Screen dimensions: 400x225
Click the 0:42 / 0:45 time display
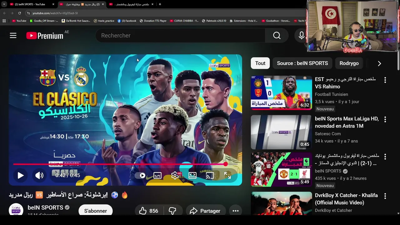tap(68, 175)
